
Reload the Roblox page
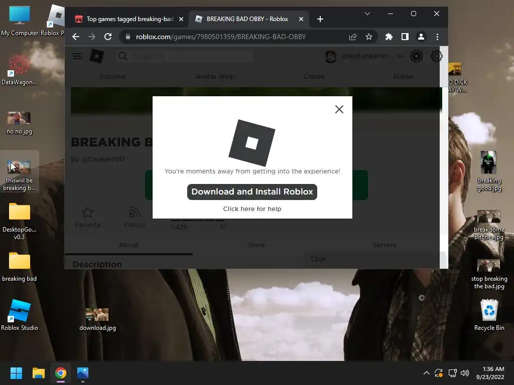click(108, 37)
